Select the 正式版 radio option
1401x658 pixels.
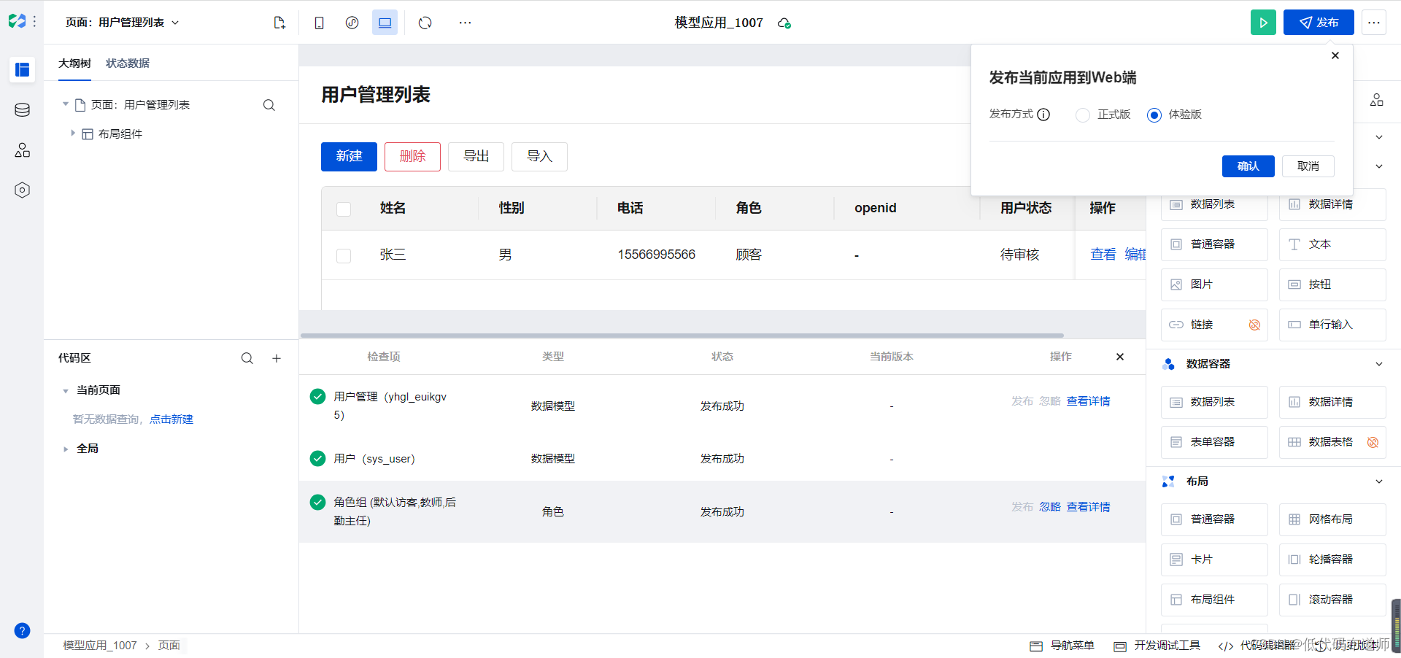pyautogui.click(x=1083, y=115)
